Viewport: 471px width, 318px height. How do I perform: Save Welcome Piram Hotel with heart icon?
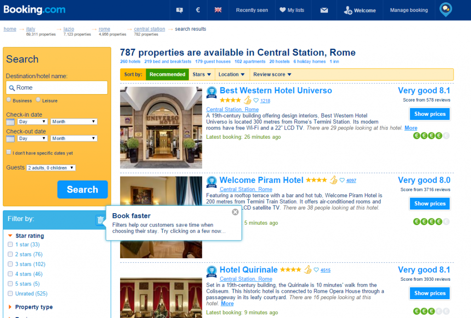point(342,180)
